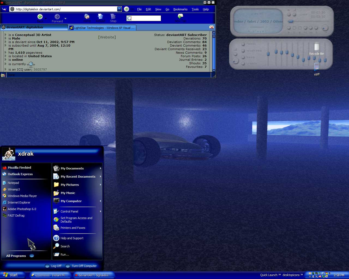Image resolution: width=349 pixels, height=279 pixels.
Task: Toggle treble on the equalizer
Action: 243,63
